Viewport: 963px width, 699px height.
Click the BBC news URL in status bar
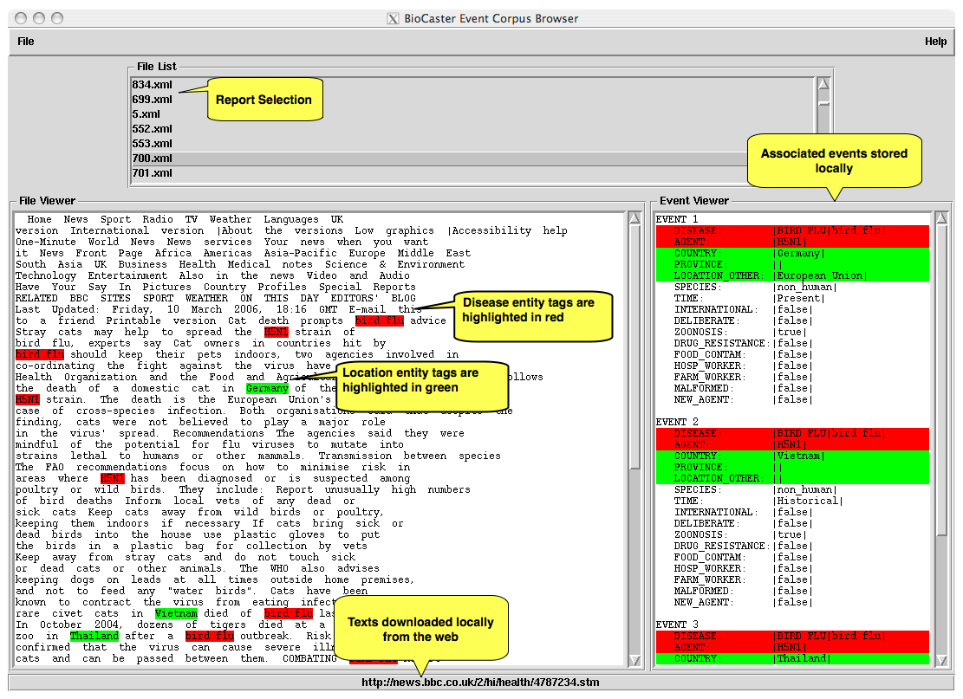coord(480,683)
